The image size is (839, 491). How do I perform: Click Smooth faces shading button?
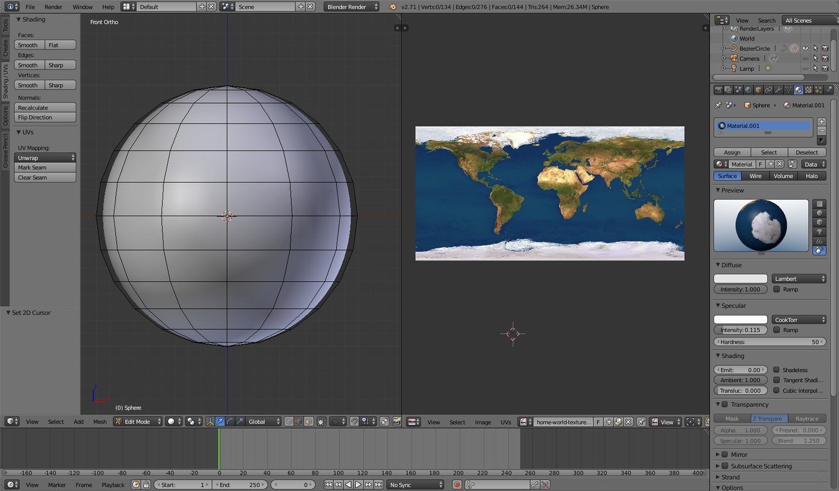pos(28,44)
